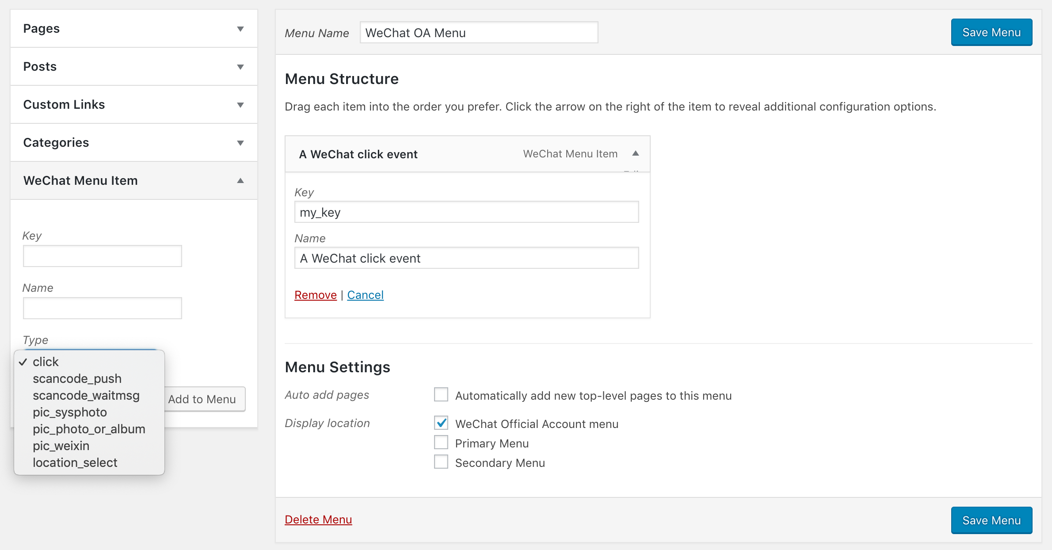Enable Secondary Menu display location
Image resolution: width=1052 pixels, height=550 pixels.
click(x=441, y=462)
